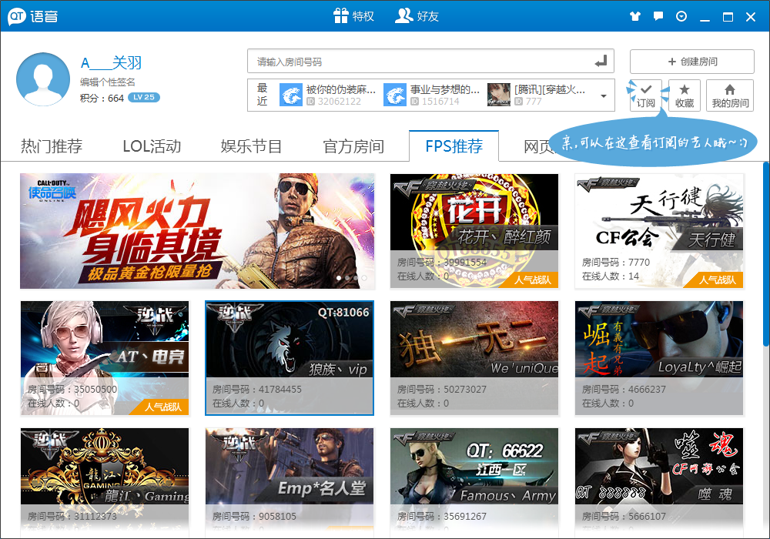The image size is (770, 539).
Task: Go to 我的房间 home button
Action: 730,95
